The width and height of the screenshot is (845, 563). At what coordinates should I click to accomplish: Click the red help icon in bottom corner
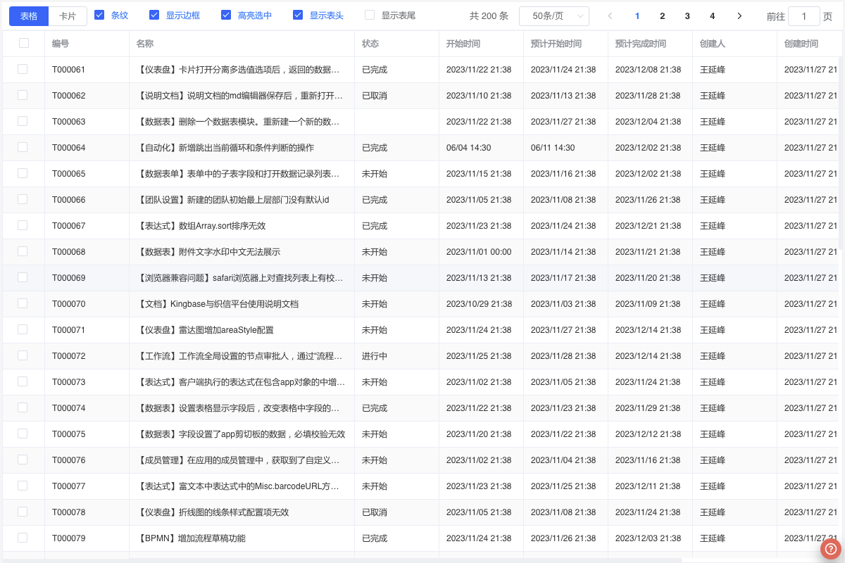point(831,548)
